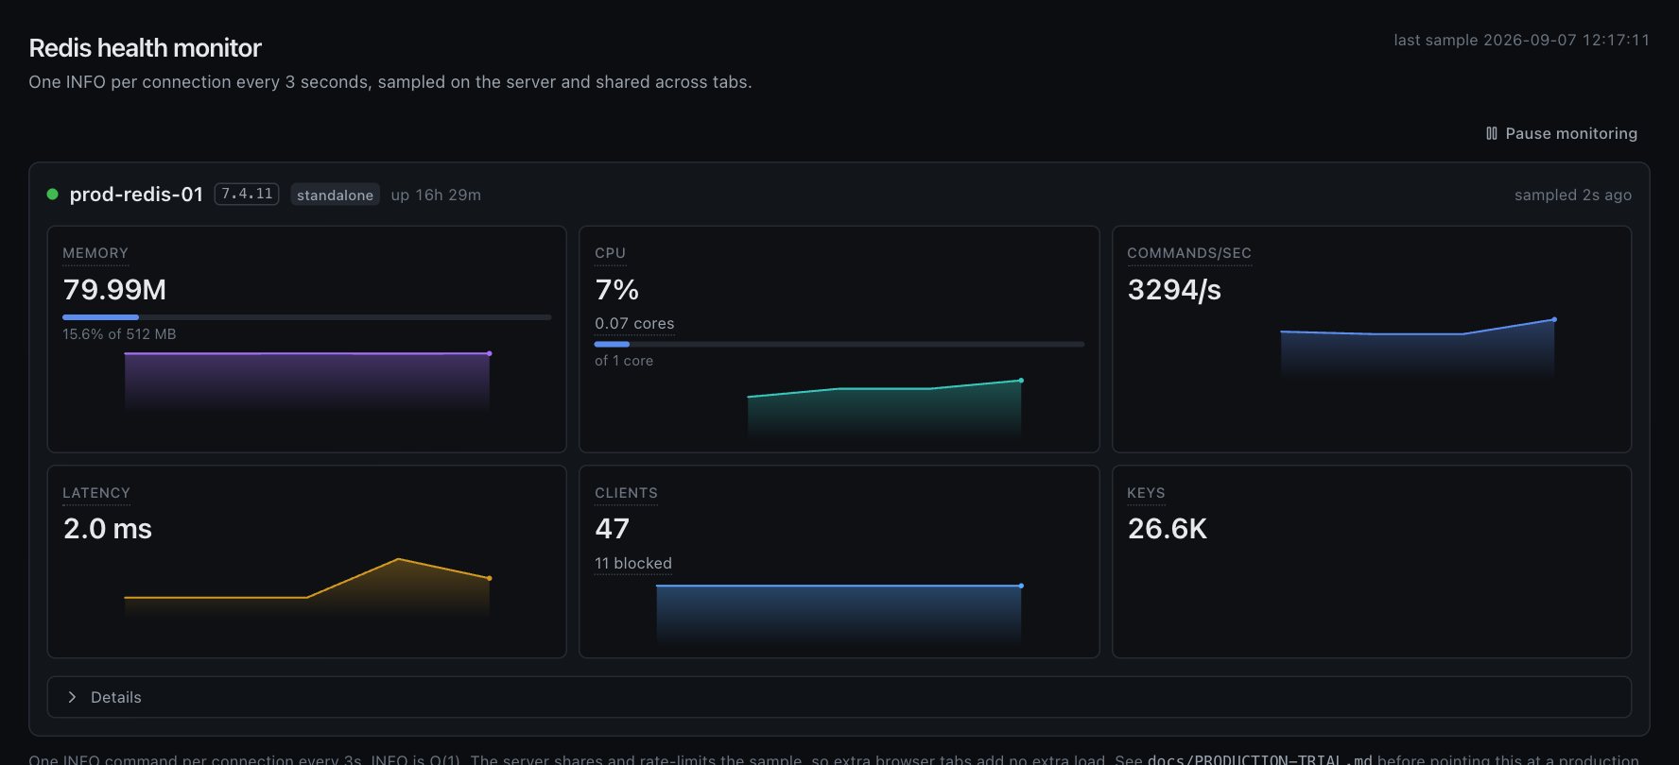Click the CPU usage progress bar

coord(839,344)
